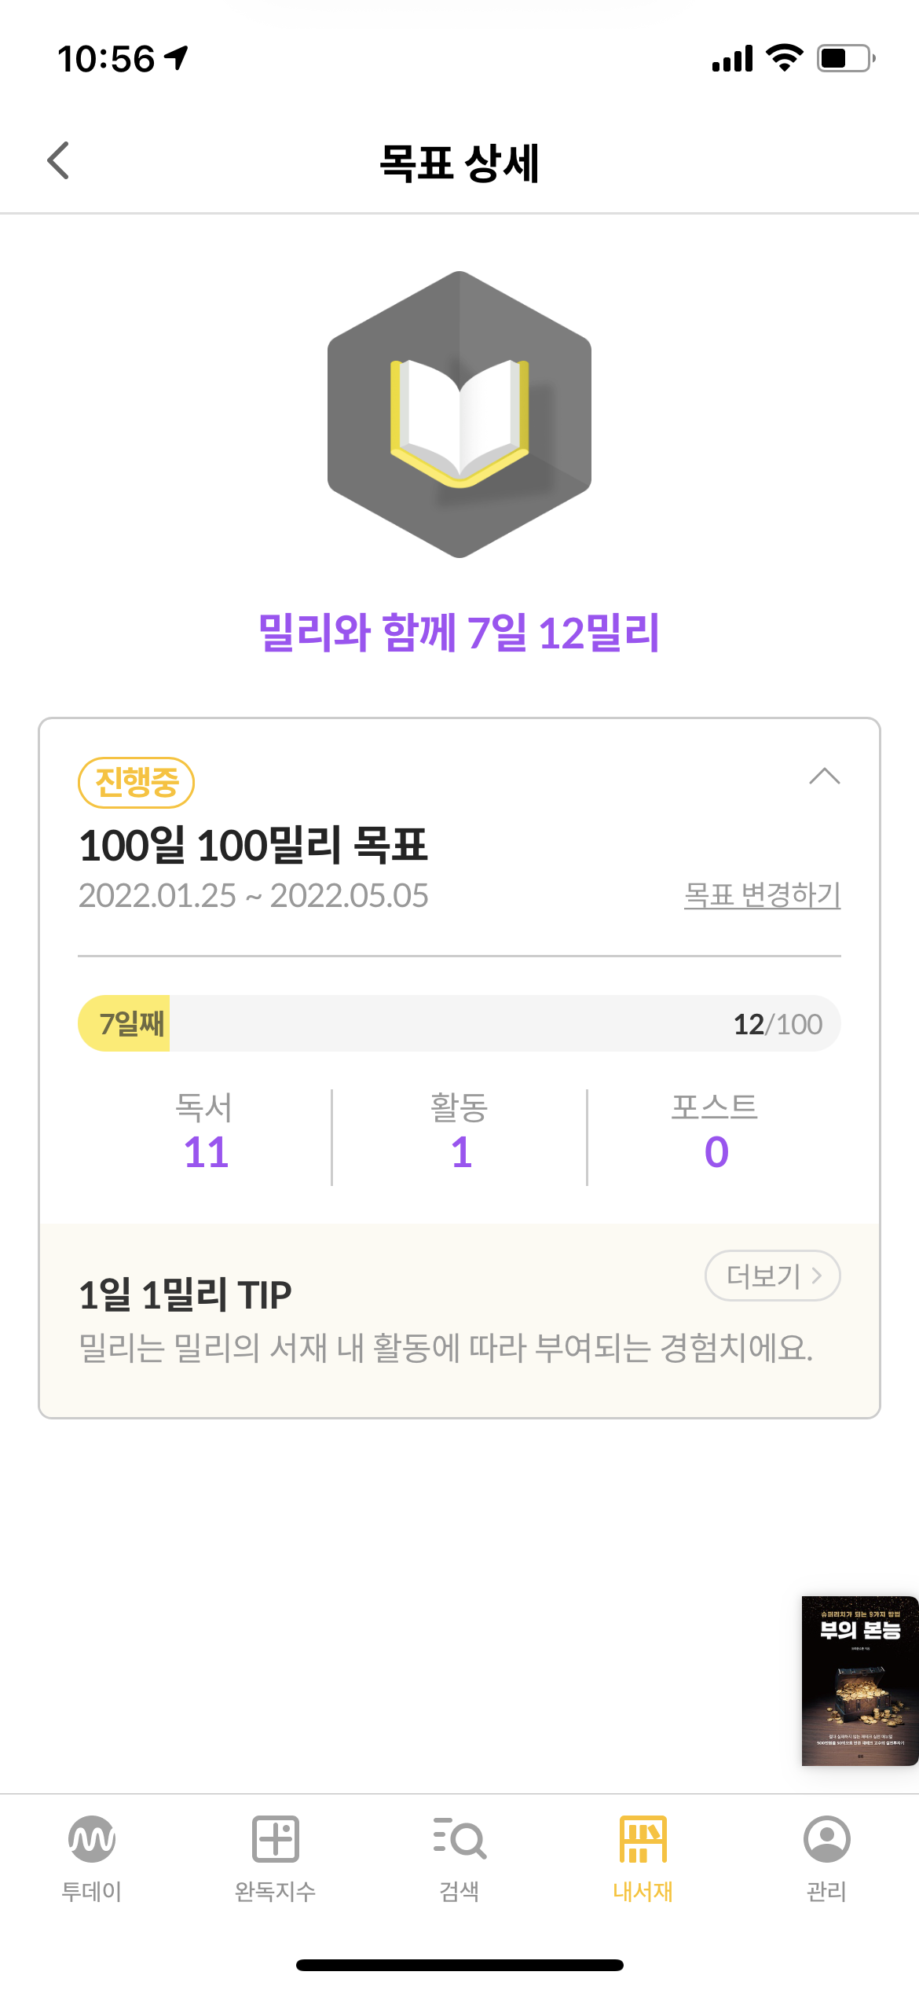Viewport: 919px width, 1990px height.
Task: Open the 부의 본능 book thumbnail
Action: pos(859,1680)
